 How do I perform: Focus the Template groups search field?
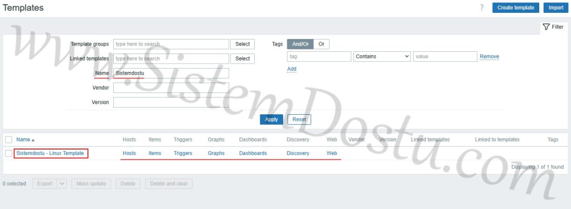click(171, 44)
